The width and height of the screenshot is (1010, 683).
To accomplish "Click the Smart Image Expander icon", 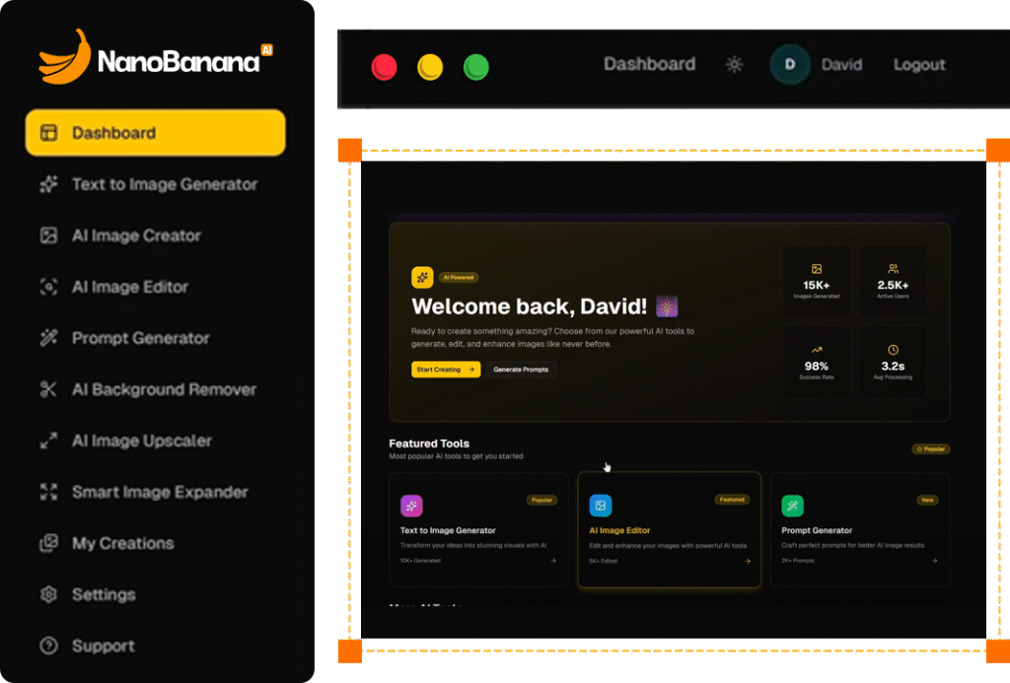I will pos(48,492).
